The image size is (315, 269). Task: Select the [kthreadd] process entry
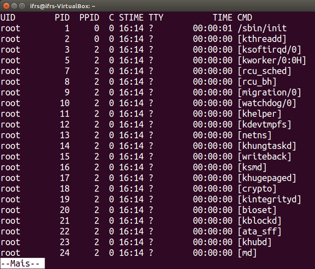coord(262,39)
